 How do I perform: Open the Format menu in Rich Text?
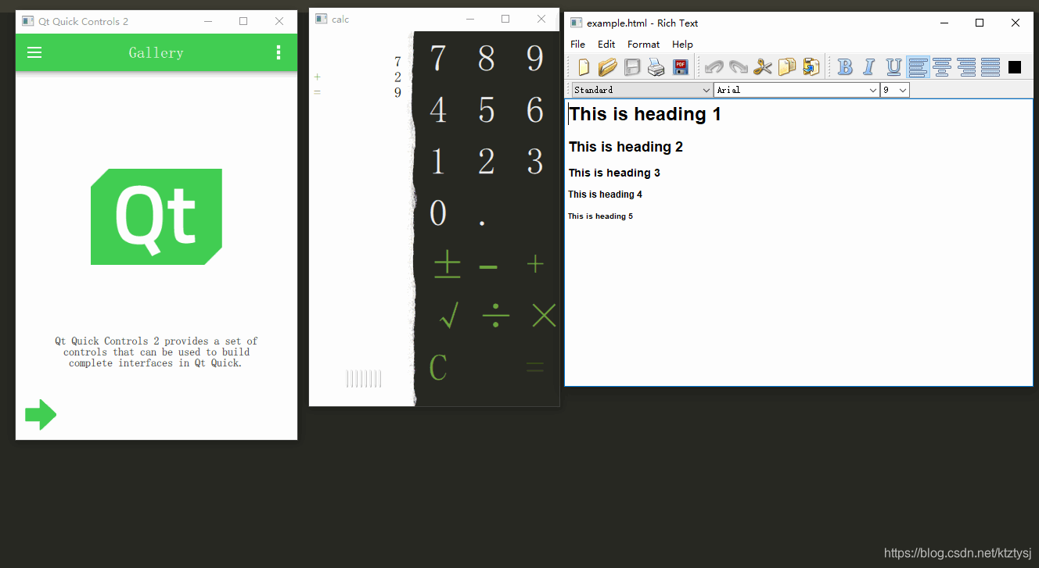coord(643,45)
